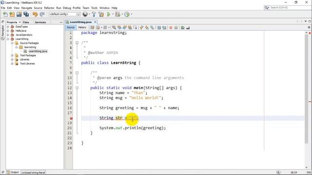The image size is (312, 175).
Task: Click the New File toolbar icon
Action: pos(5,14)
